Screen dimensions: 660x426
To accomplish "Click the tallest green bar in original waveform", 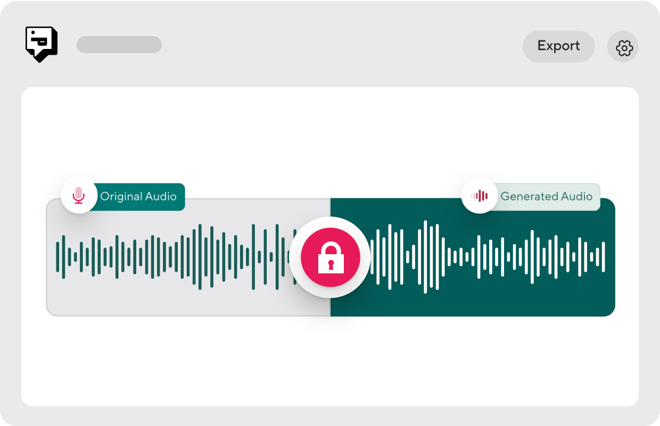I will 200,257.
